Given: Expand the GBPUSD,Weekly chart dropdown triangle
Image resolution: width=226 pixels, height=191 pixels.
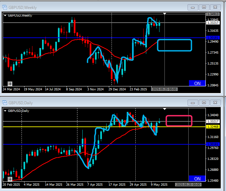Looking at the screenshot, I should pos(5,16).
